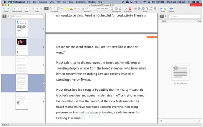Select the snapshot capture tool mode

coord(62,9)
